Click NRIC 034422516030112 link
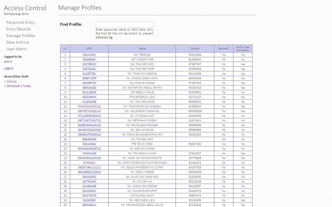The width and height of the screenshot is (332, 207). 89,107
